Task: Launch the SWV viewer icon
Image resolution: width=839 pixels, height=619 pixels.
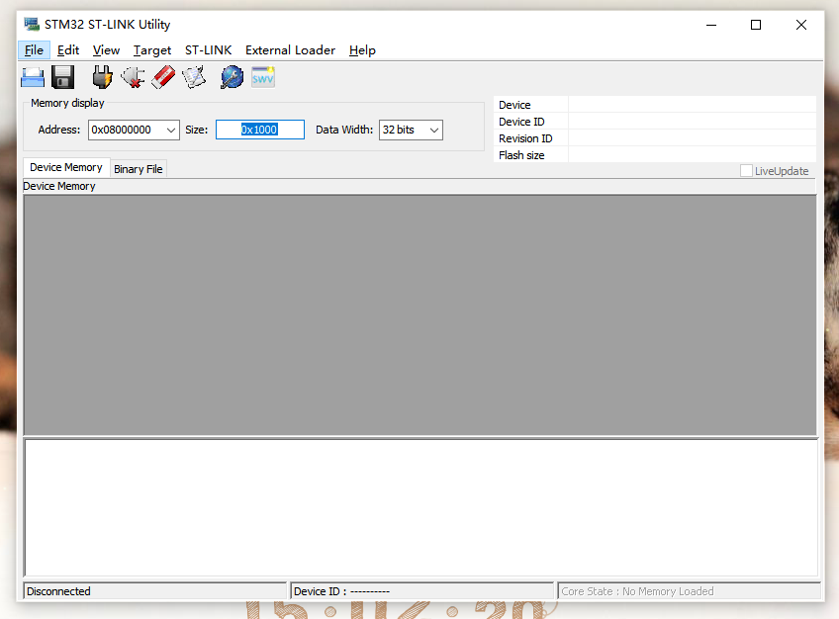Action: point(262,76)
